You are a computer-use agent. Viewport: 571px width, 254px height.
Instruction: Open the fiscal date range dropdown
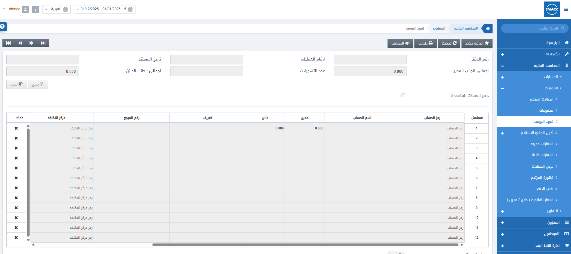[104, 9]
